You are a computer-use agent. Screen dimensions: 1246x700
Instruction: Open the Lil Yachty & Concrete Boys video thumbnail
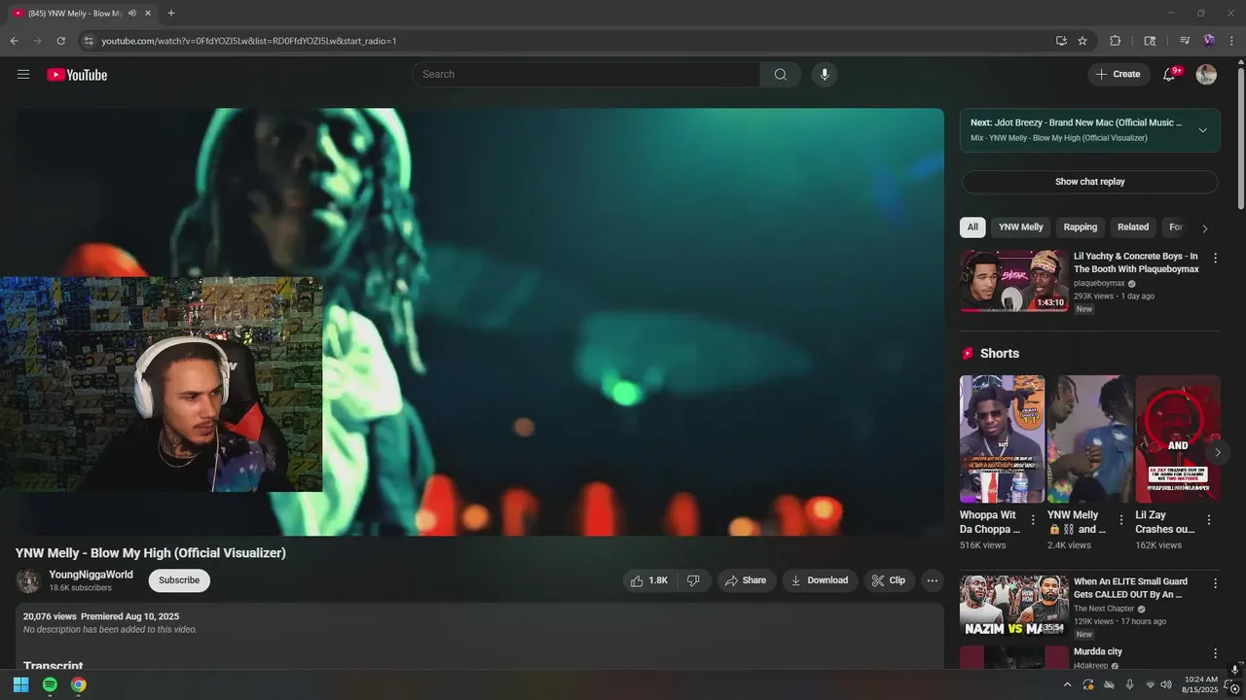click(x=1013, y=281)
